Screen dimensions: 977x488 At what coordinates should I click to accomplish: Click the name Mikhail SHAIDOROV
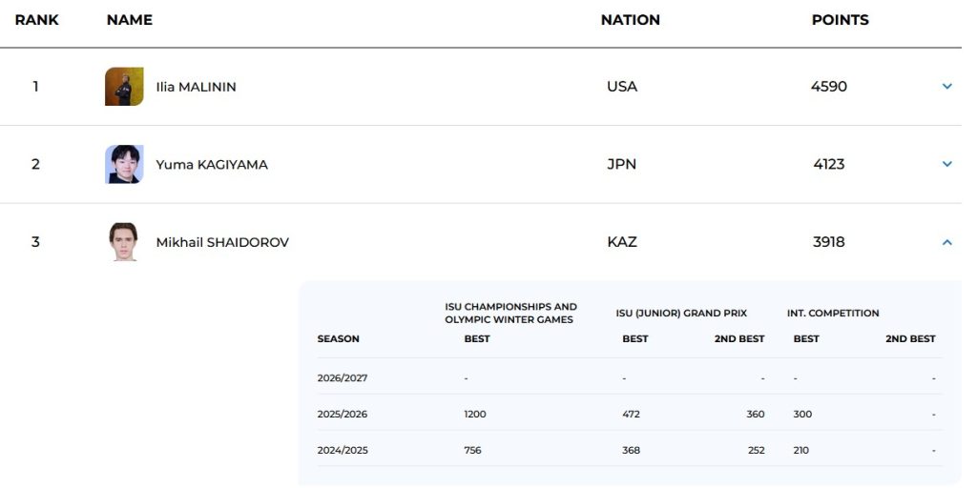click(x=222, y=243)
